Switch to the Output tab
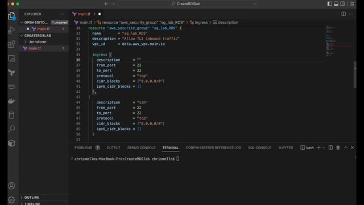The width and height of the screenshot is (364, 205). 114,148
